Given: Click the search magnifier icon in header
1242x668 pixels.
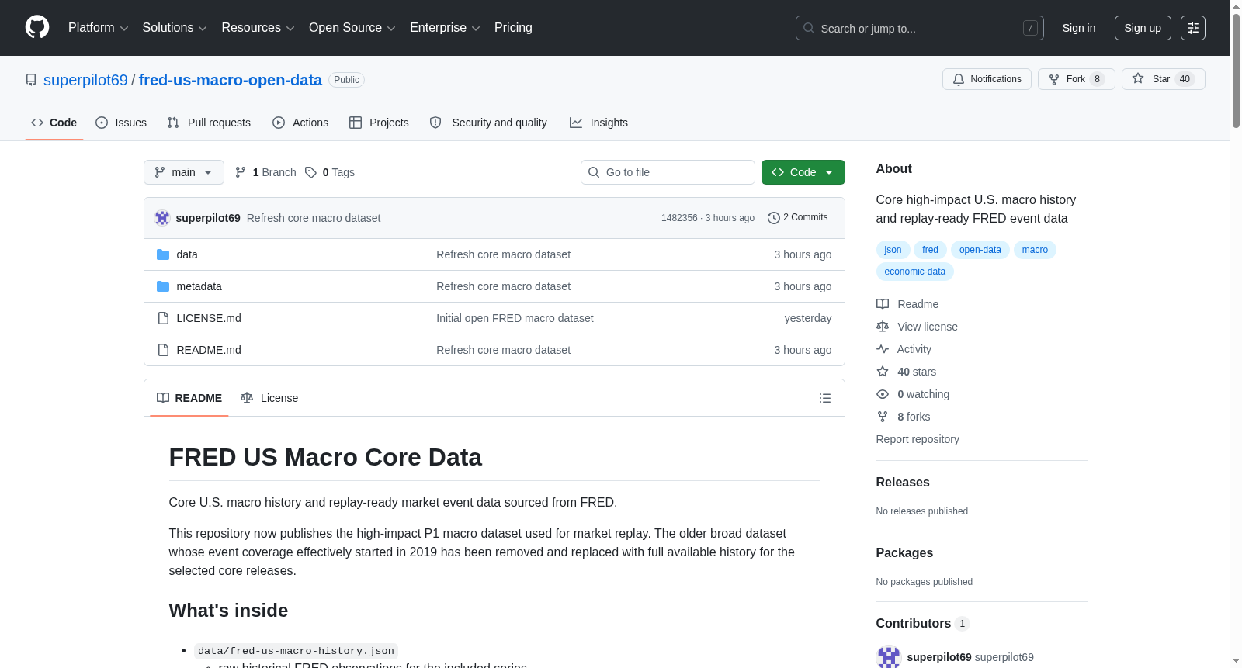Looking at the screenshot, I should 809,28.
